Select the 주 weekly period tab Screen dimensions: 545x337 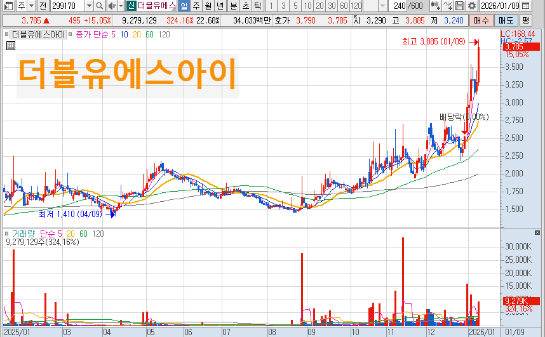pos(196,6)
